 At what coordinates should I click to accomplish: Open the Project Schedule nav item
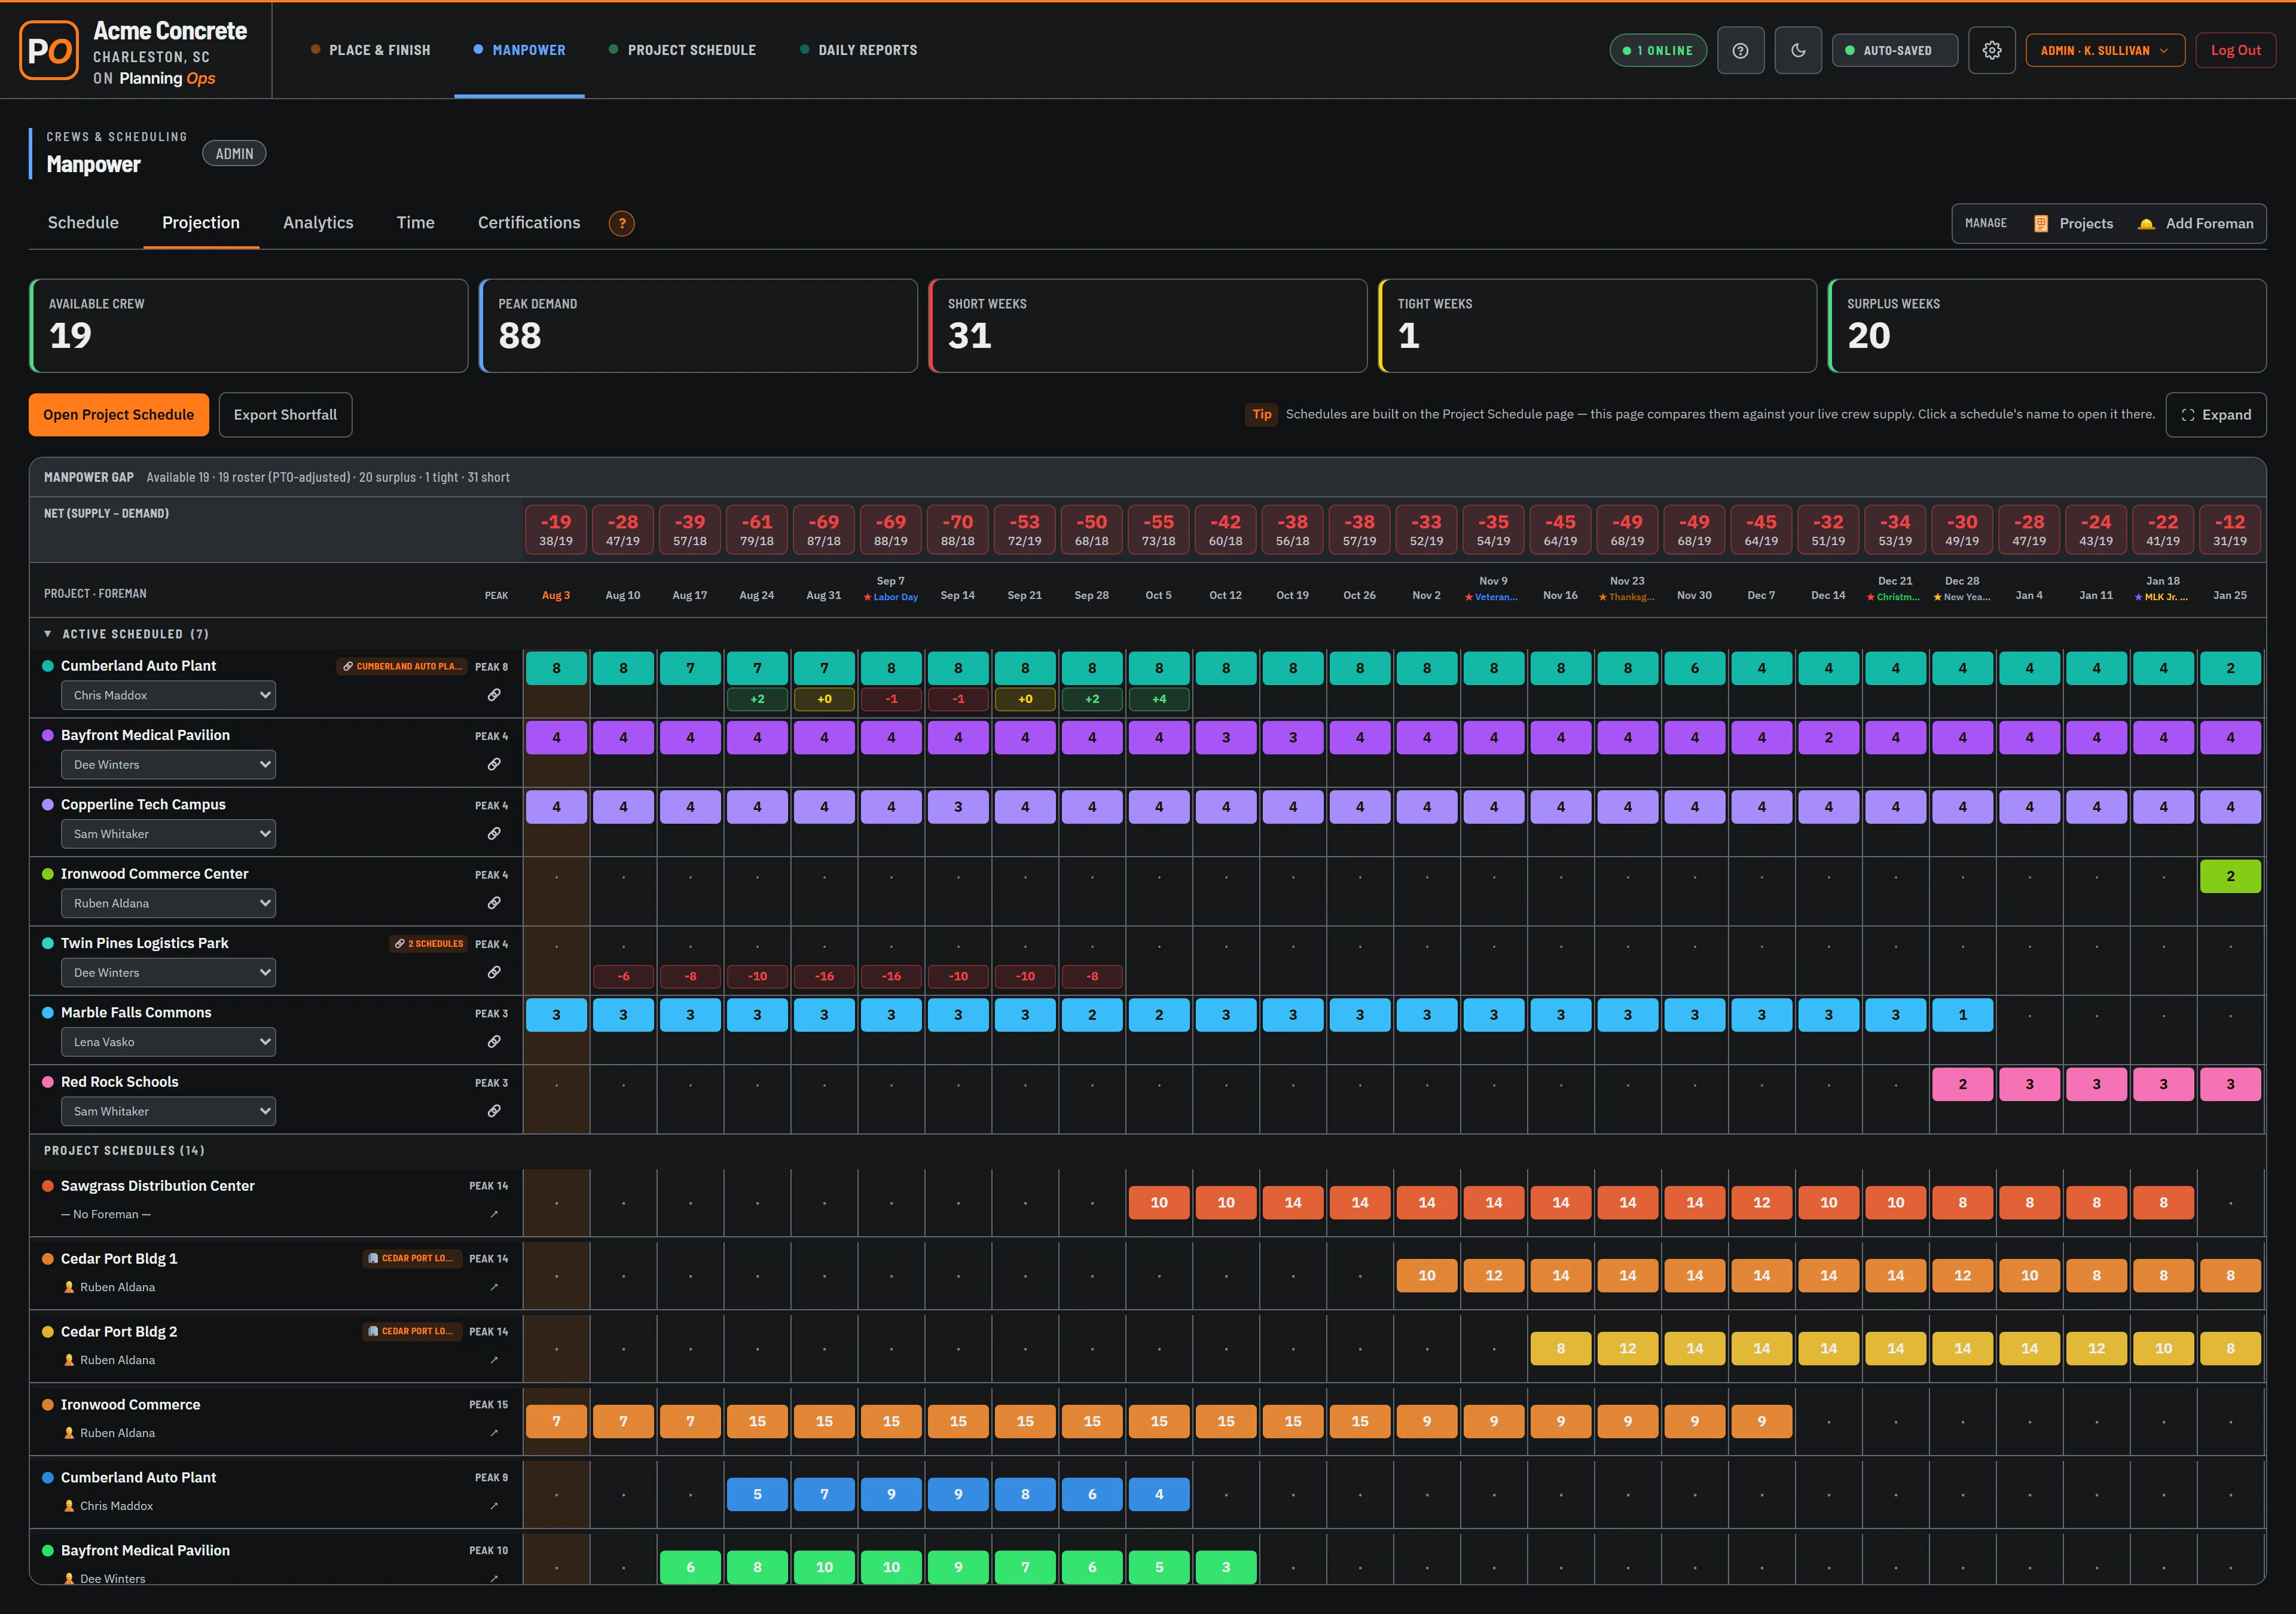(682, 50)
